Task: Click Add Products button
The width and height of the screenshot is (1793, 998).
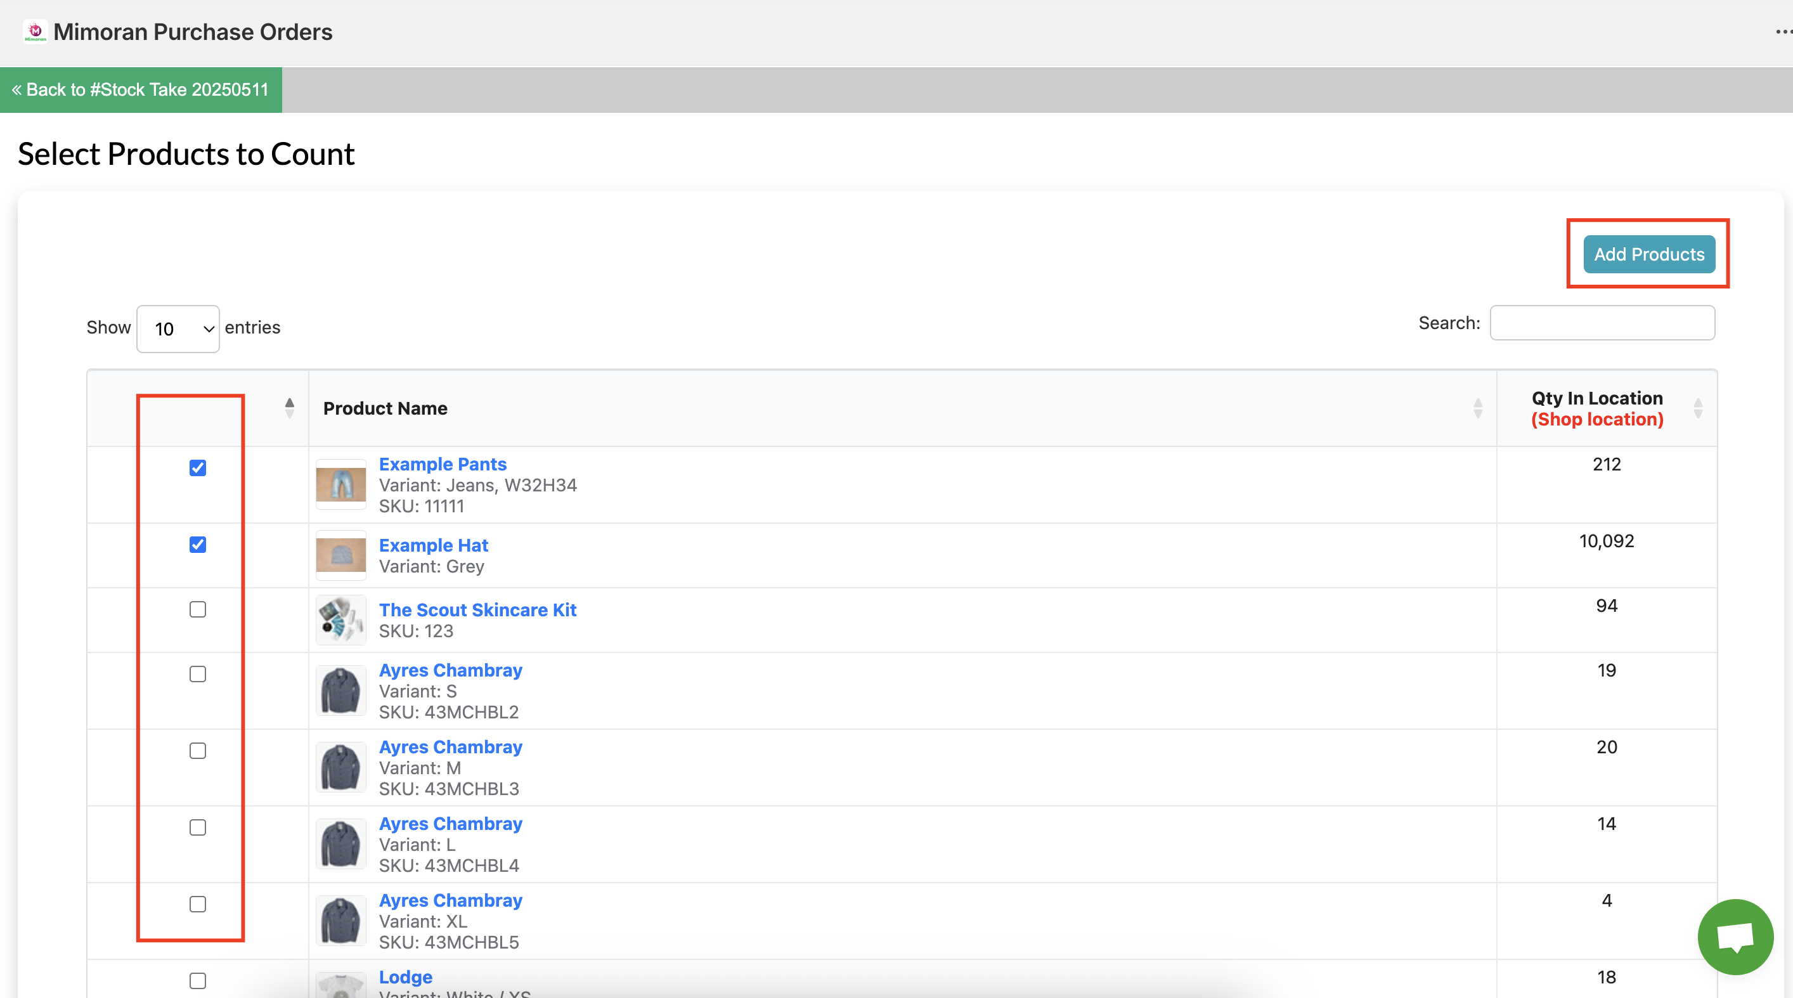Action: click(x=1649, y=254)
